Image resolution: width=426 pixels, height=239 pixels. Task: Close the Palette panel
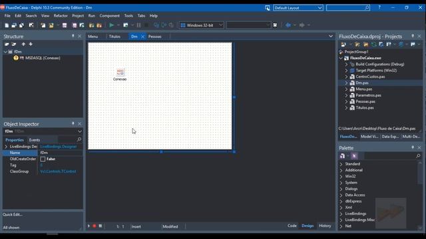pos(419,147)
